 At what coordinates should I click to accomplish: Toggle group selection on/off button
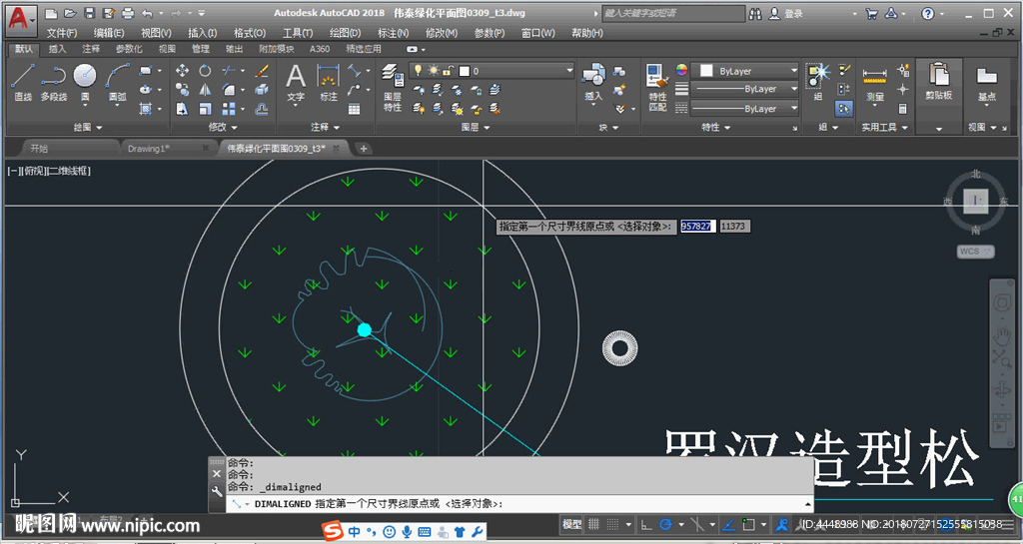(x=844, y=109)
